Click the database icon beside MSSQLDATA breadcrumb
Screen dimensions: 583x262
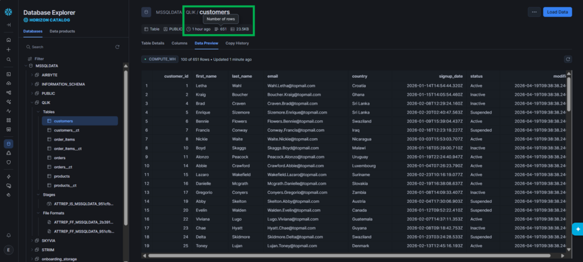[146, 13]
